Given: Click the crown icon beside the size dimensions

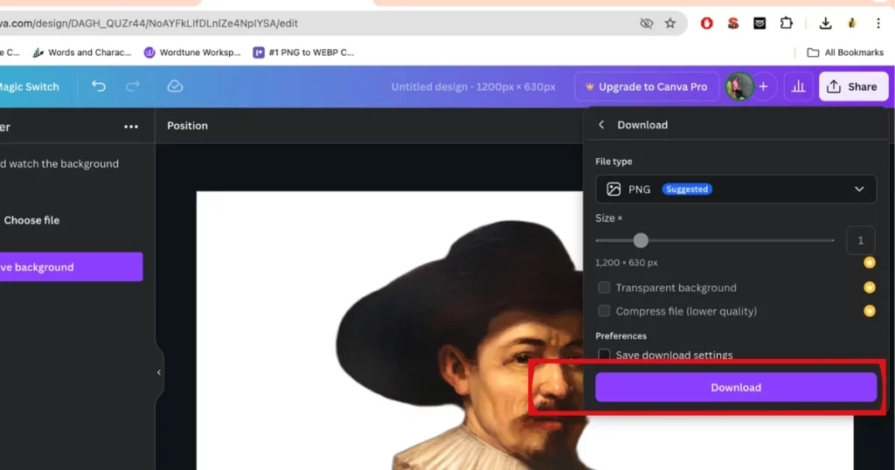Looking at the screenshot, I should point(870,262).
